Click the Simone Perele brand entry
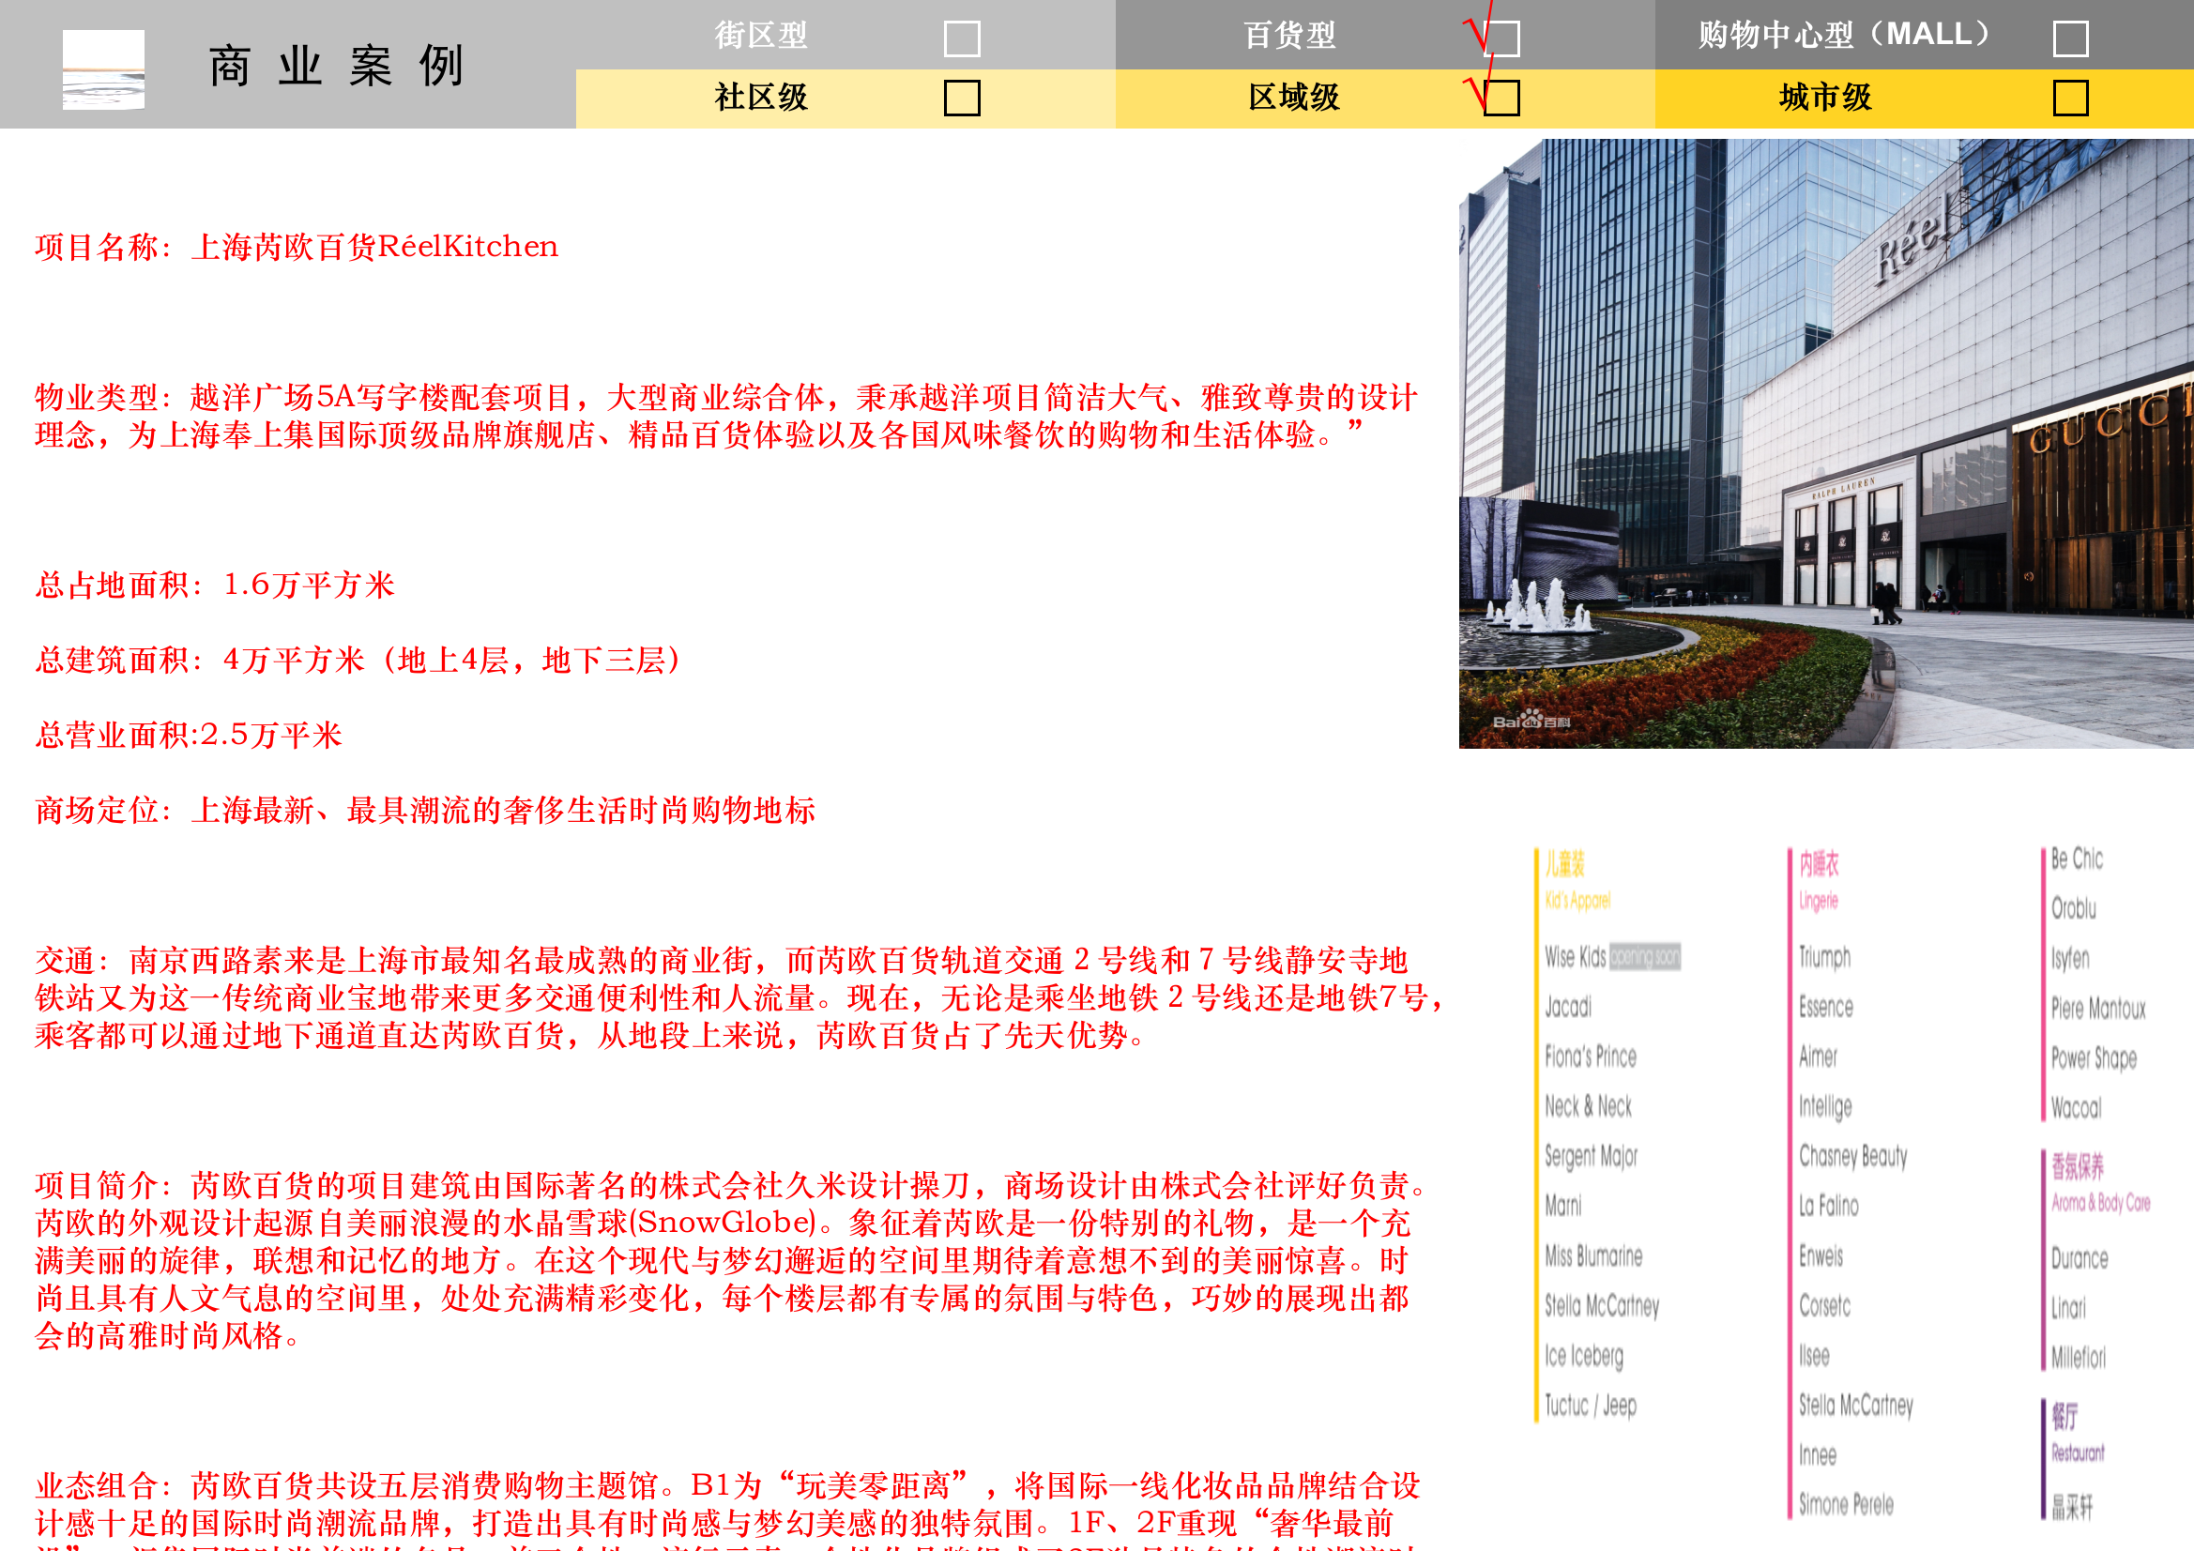 point(1846,1504)
